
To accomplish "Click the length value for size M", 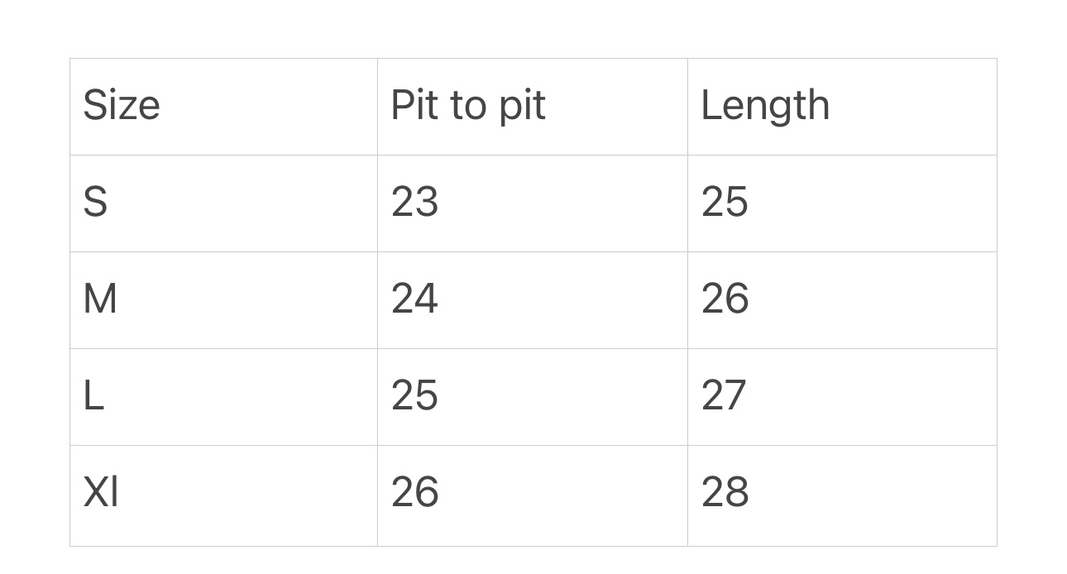I will point(725,299).
